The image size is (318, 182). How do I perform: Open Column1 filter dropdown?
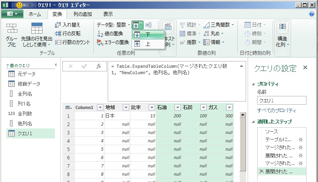(x=100, y=107)
